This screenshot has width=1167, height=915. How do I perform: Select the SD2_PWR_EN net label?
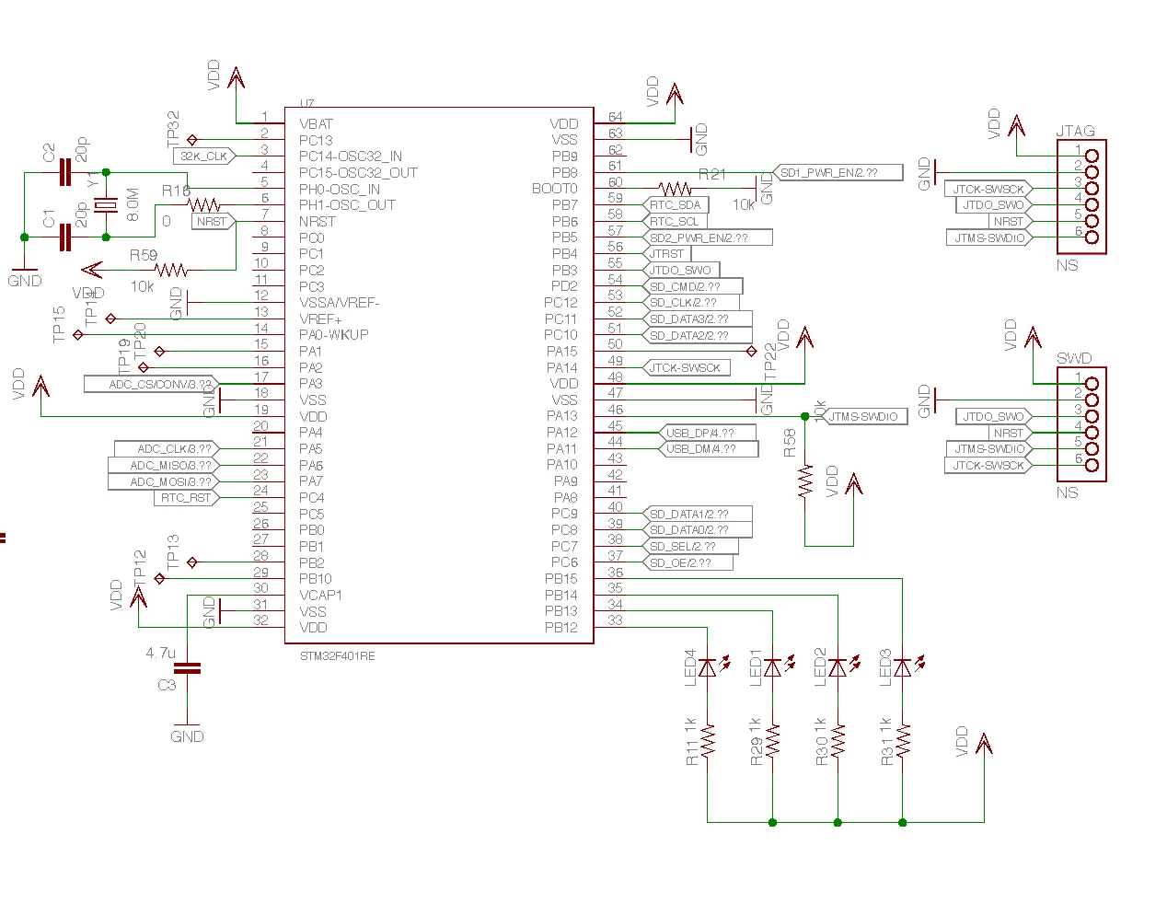click(x=705, y=237)
